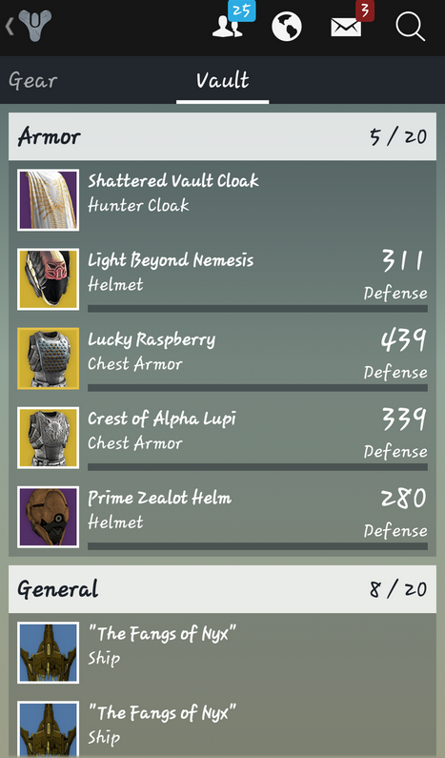Tap the Destiny logo back button
This screenshot has width=445, height=758.
coord(29,25)
